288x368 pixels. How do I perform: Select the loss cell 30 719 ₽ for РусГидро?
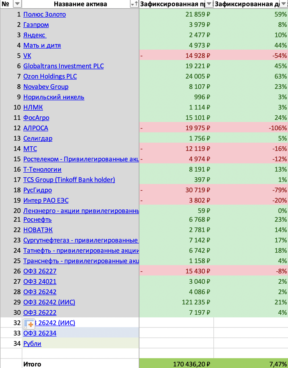click(x=176, y=190)
